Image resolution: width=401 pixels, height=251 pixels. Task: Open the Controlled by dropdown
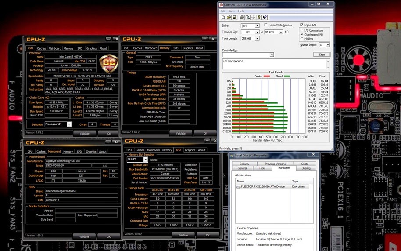click(272, 55)
